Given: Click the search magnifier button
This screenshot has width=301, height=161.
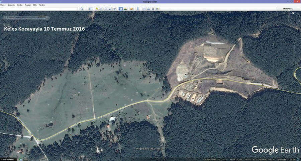Looking at the screenshot, I should point(82,8).
